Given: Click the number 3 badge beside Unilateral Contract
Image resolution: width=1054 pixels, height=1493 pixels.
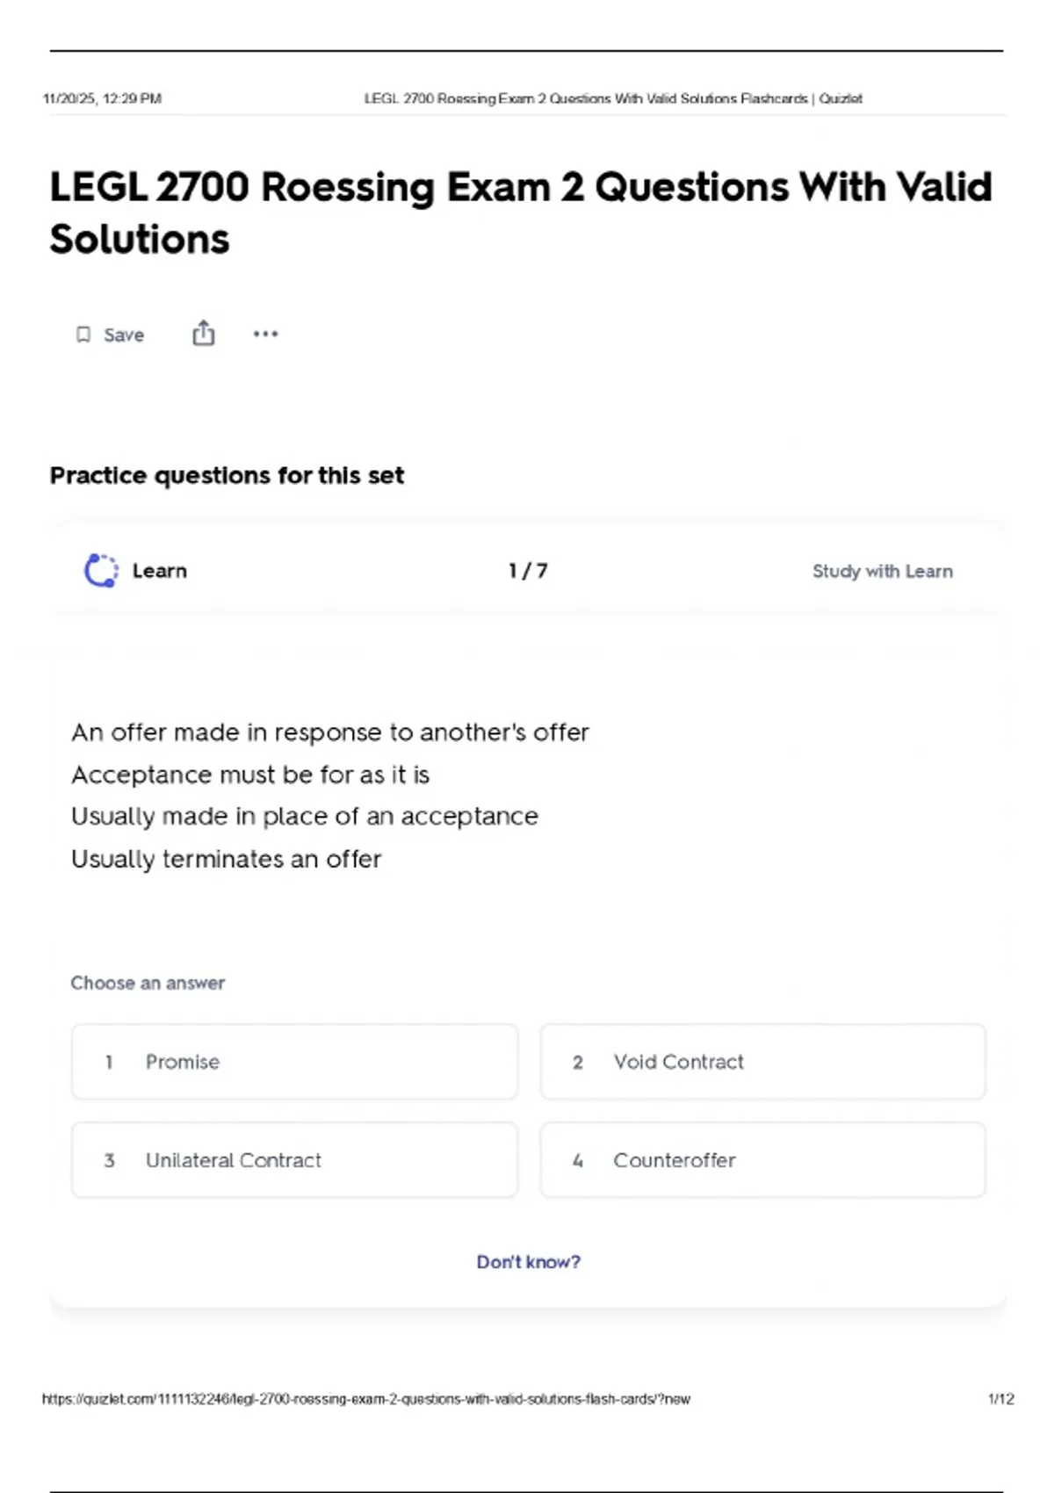Looking at the screenshot, I should (x=109, y=1161).
